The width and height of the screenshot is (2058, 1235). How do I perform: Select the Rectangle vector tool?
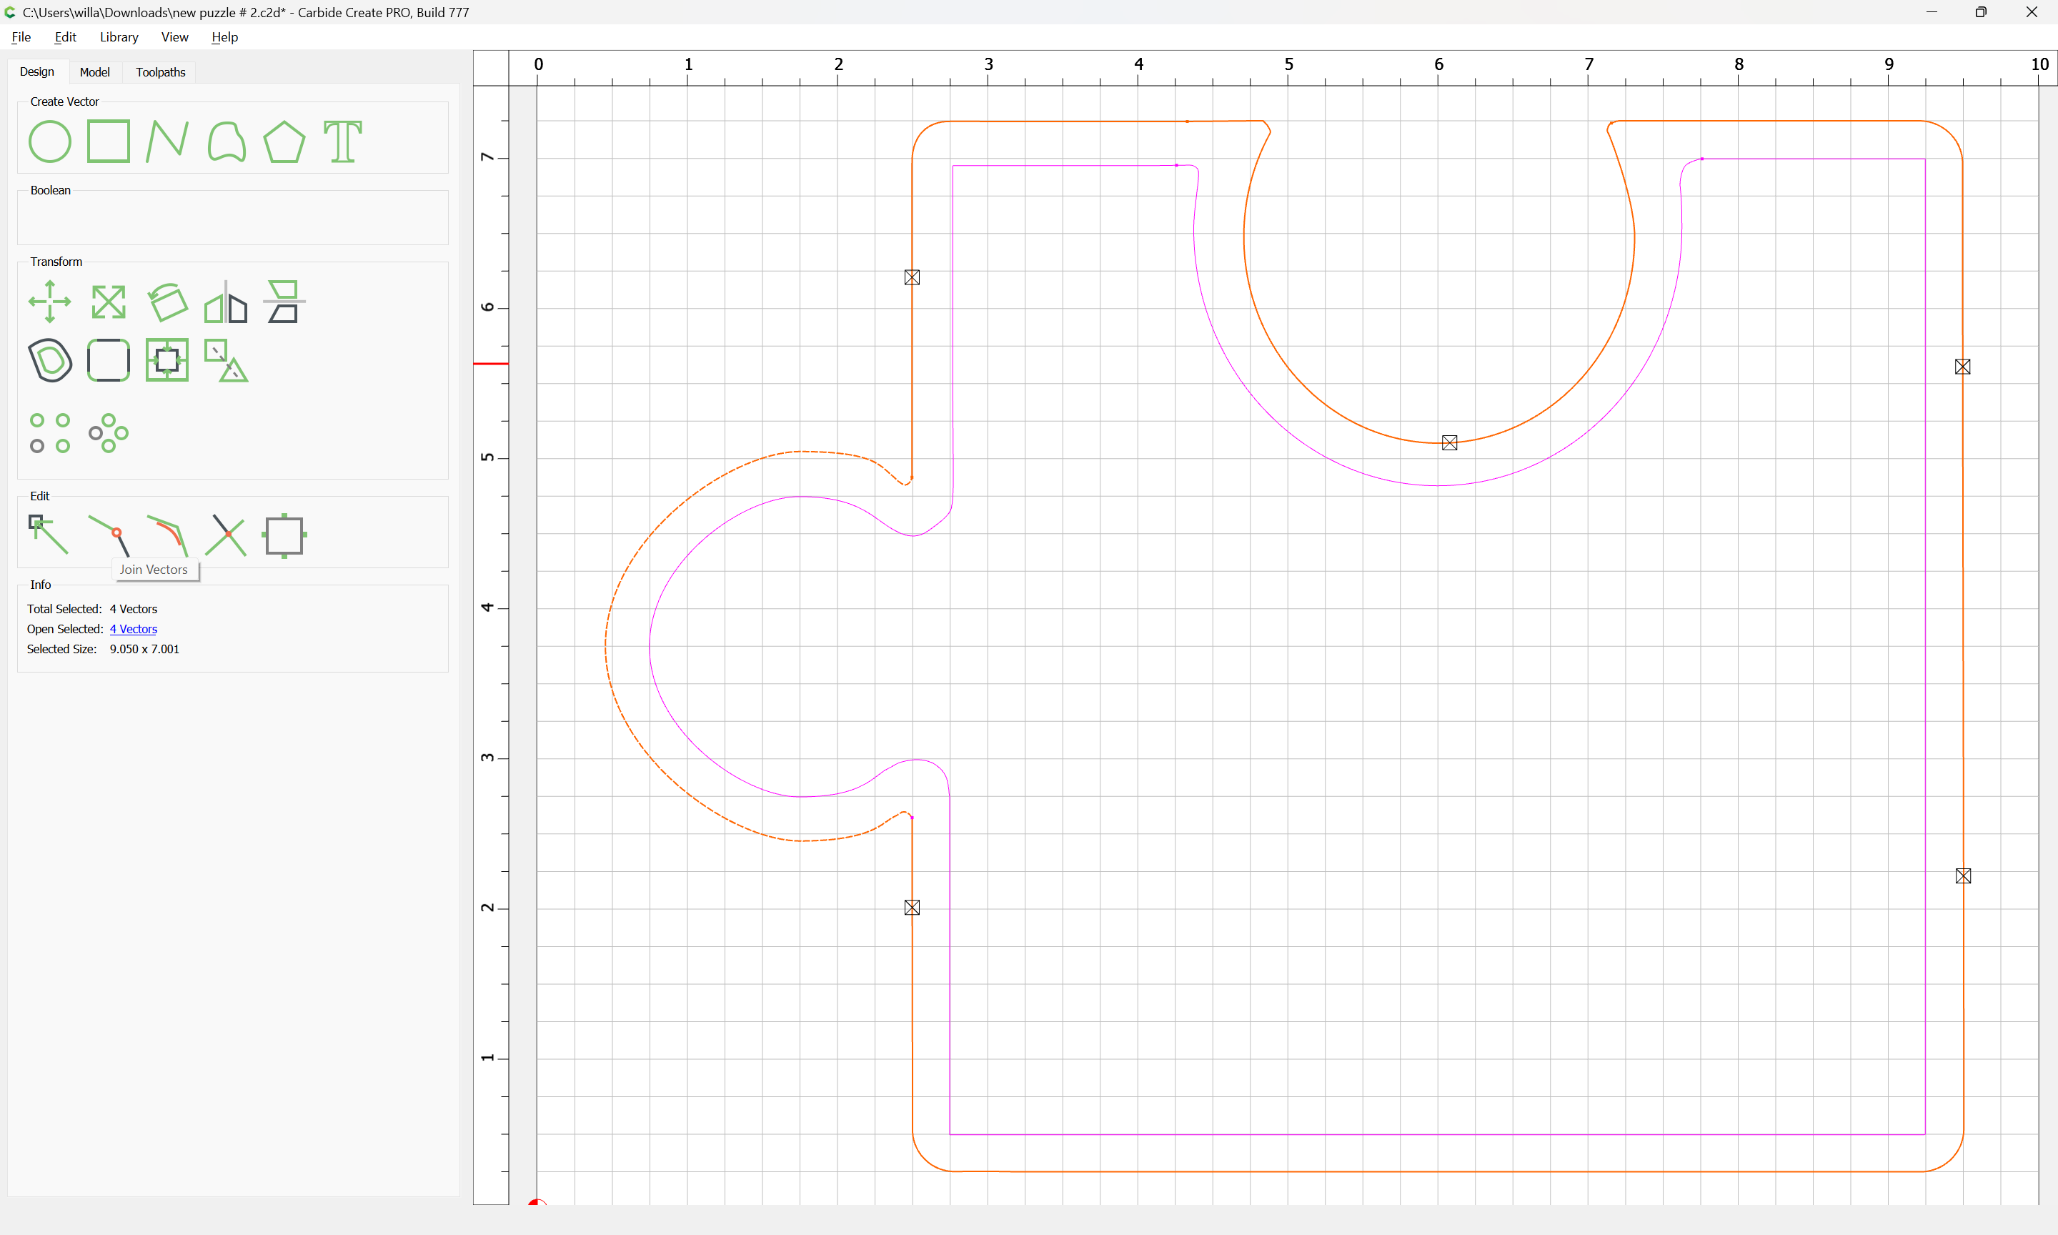[x=108, y=142]
